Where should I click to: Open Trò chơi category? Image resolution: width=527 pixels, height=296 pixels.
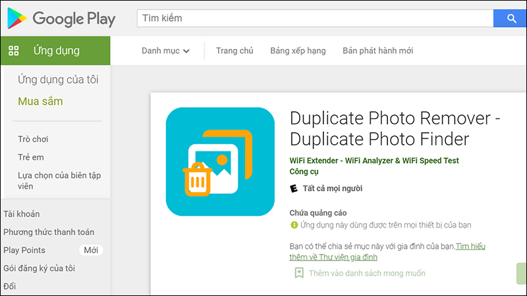click(33, 139)
